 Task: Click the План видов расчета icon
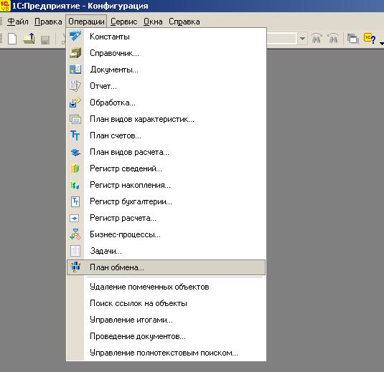coord(75,152)
